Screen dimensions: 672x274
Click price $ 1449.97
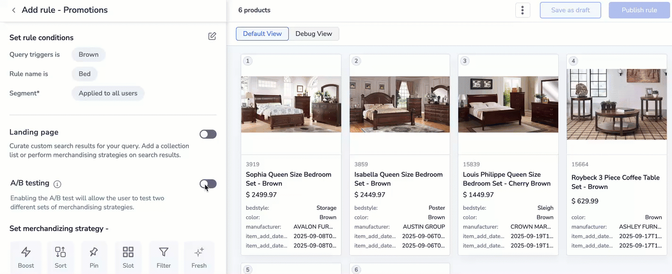coord(479,195)
